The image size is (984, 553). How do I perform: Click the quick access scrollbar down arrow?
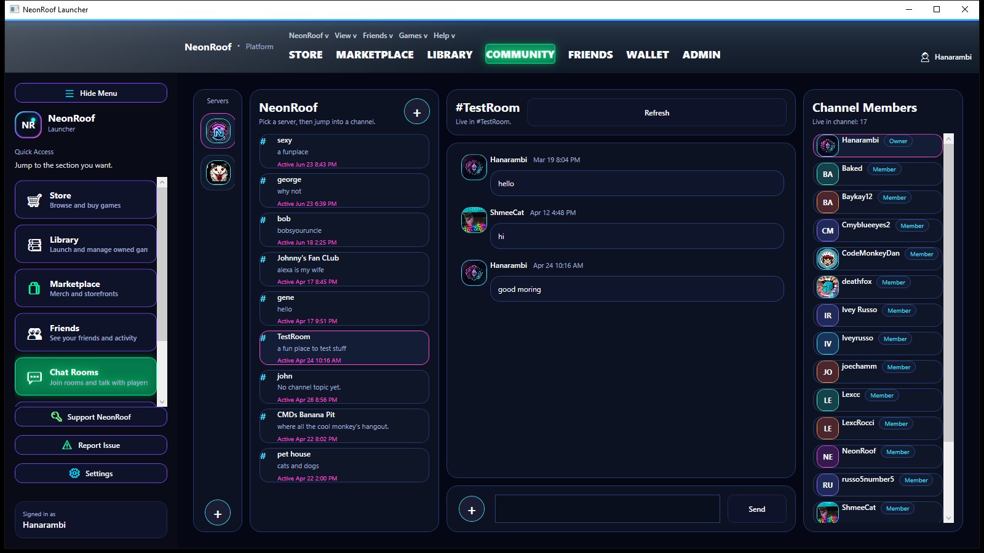[162, 402]
